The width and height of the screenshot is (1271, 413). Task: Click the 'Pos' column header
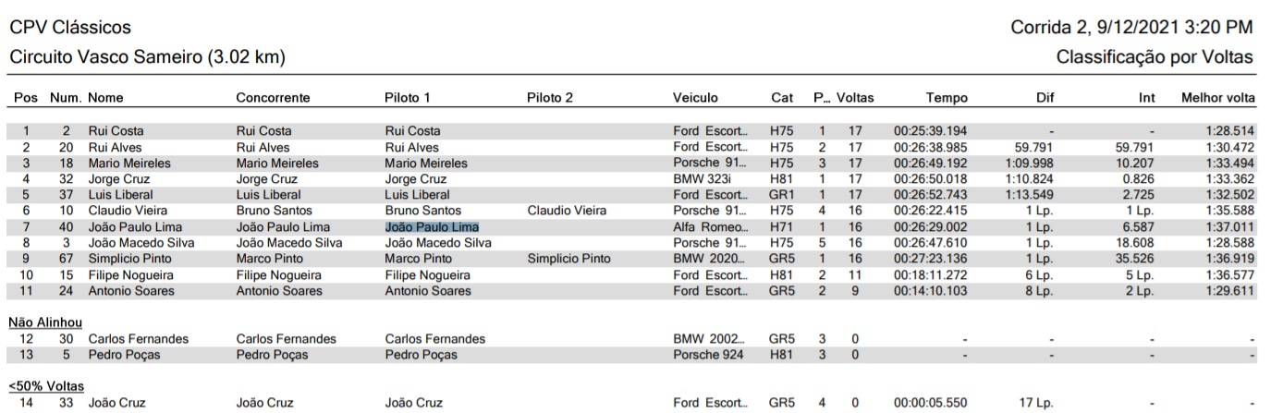pyautogui.click(x=26, y=97)
